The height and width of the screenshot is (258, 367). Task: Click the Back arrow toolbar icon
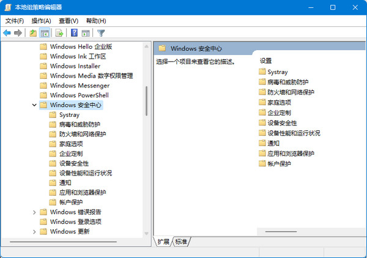coord(7,33)
